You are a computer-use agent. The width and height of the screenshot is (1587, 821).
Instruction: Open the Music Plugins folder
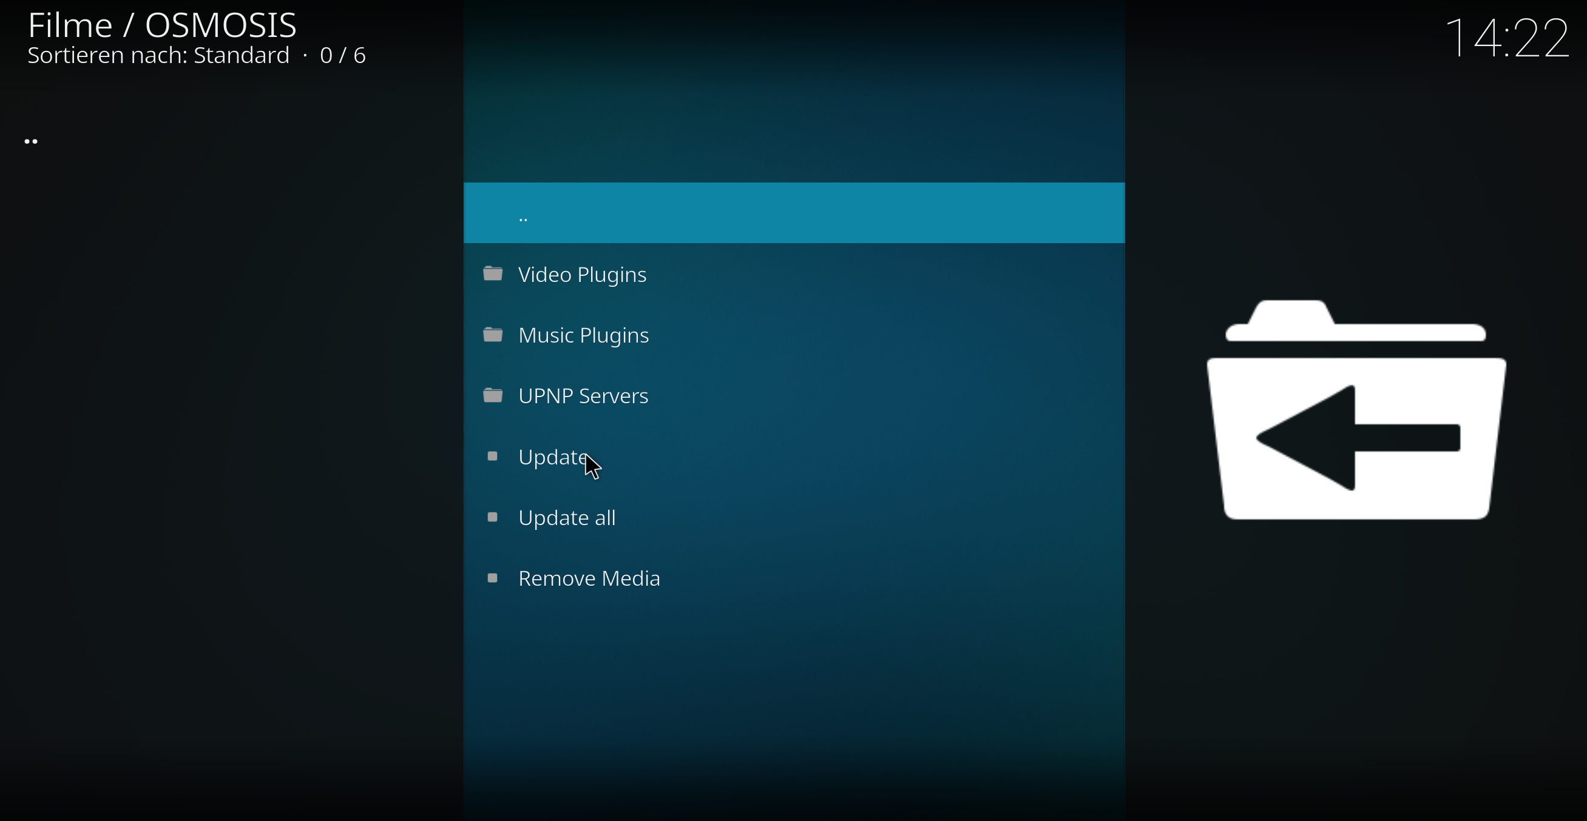tap(794, 335)
